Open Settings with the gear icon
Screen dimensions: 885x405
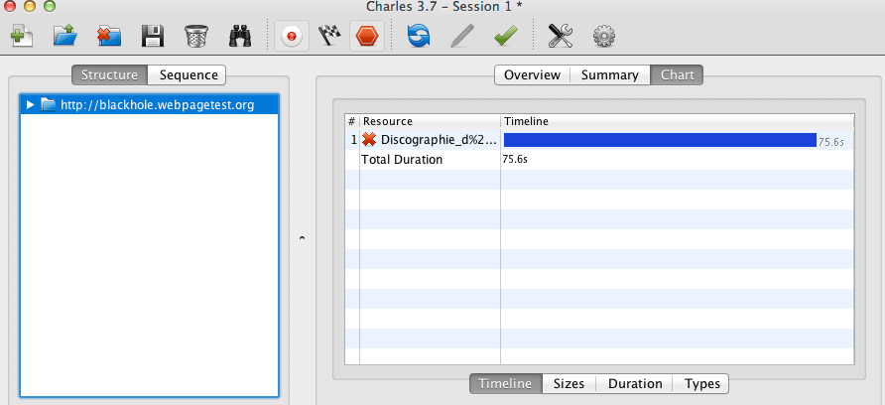click(604, 37)
